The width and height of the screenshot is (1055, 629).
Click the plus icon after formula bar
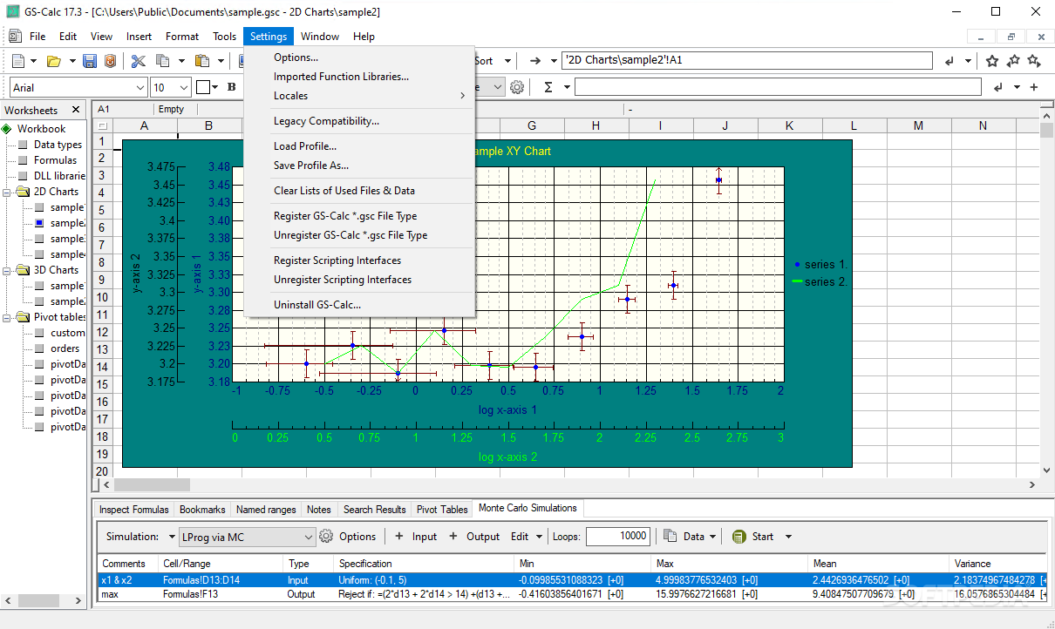[x=1034, y=87]
